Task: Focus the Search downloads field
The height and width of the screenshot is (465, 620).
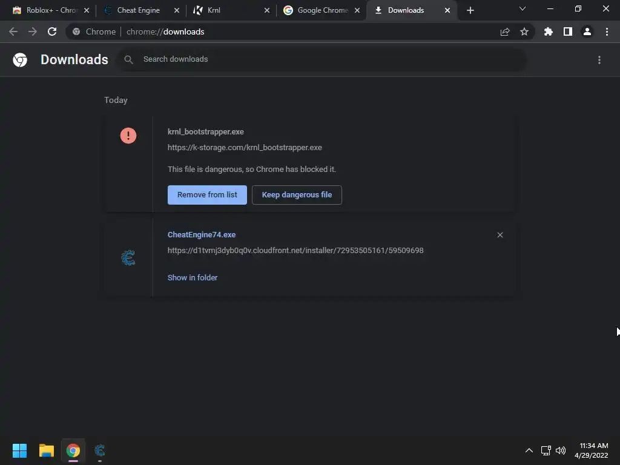Action: [322, 60]
